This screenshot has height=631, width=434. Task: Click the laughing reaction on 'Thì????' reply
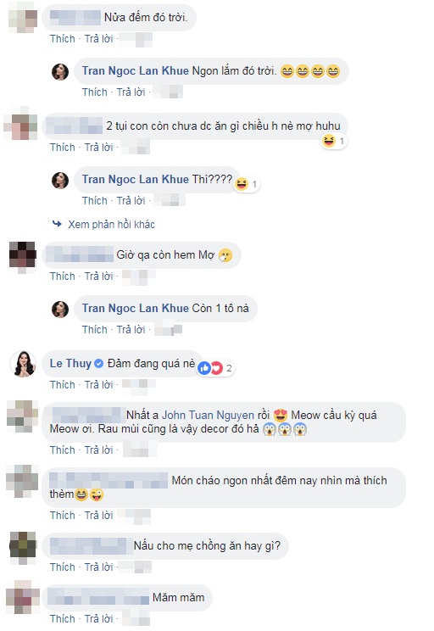click(x=242, y=184)
